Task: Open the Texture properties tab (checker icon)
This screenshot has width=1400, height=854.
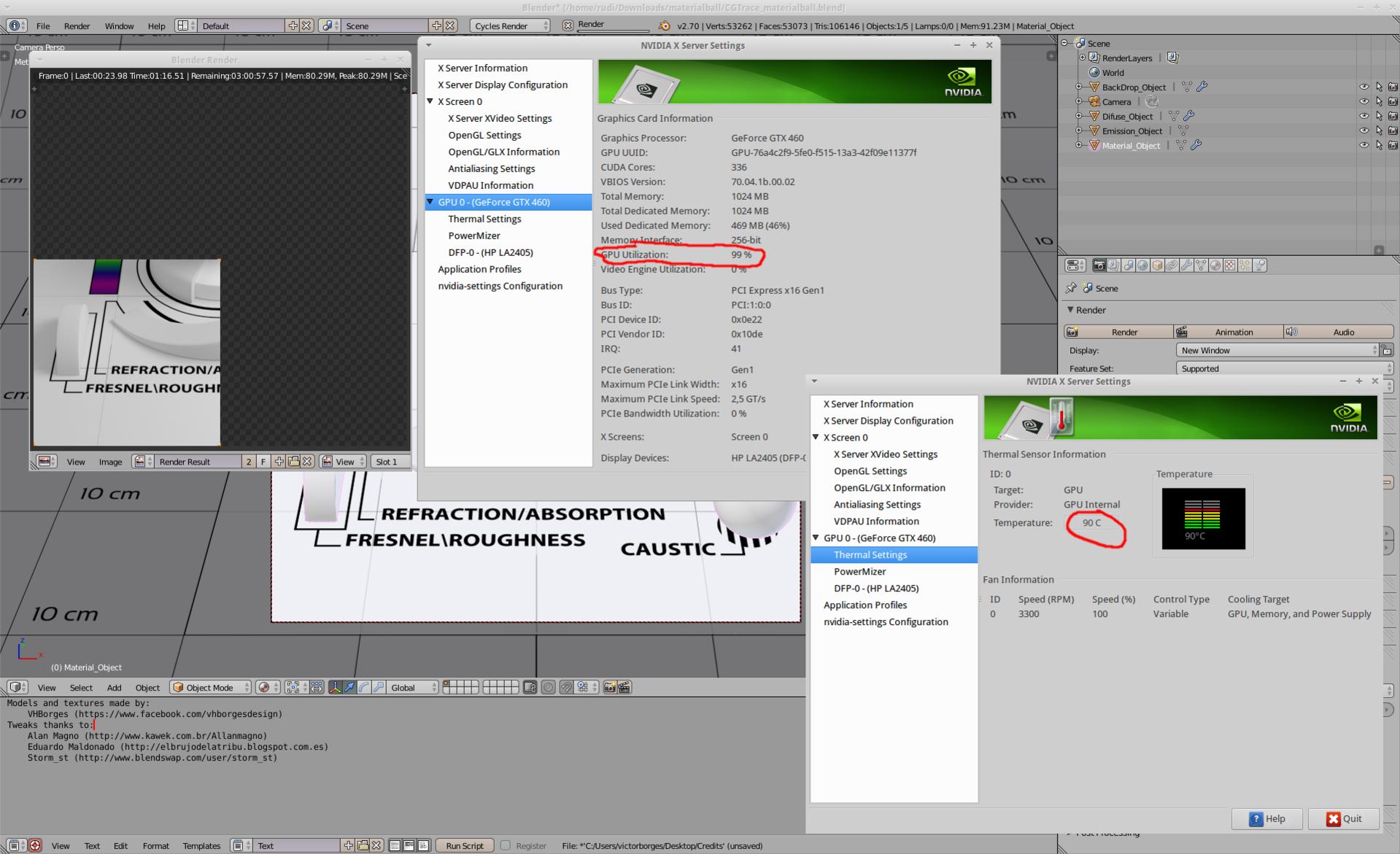Action: pos(1230,265)
